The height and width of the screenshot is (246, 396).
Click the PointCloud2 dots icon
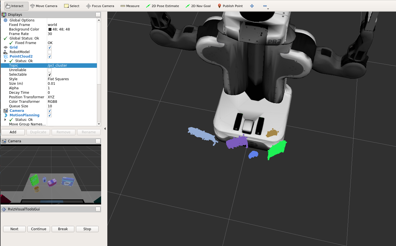[x=5, y=56]
